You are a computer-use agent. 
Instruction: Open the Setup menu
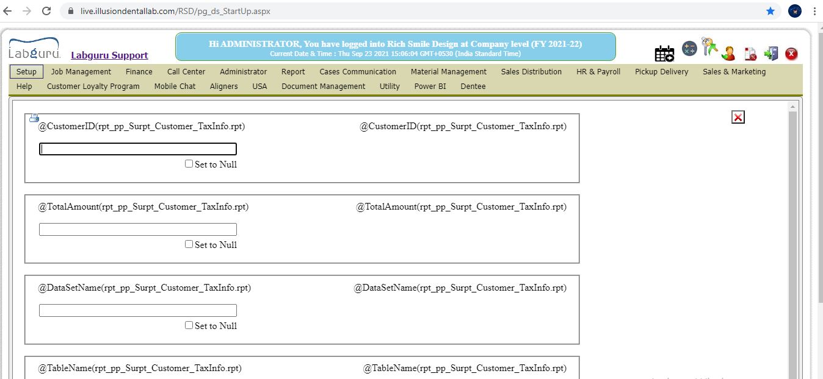(26, 71)
